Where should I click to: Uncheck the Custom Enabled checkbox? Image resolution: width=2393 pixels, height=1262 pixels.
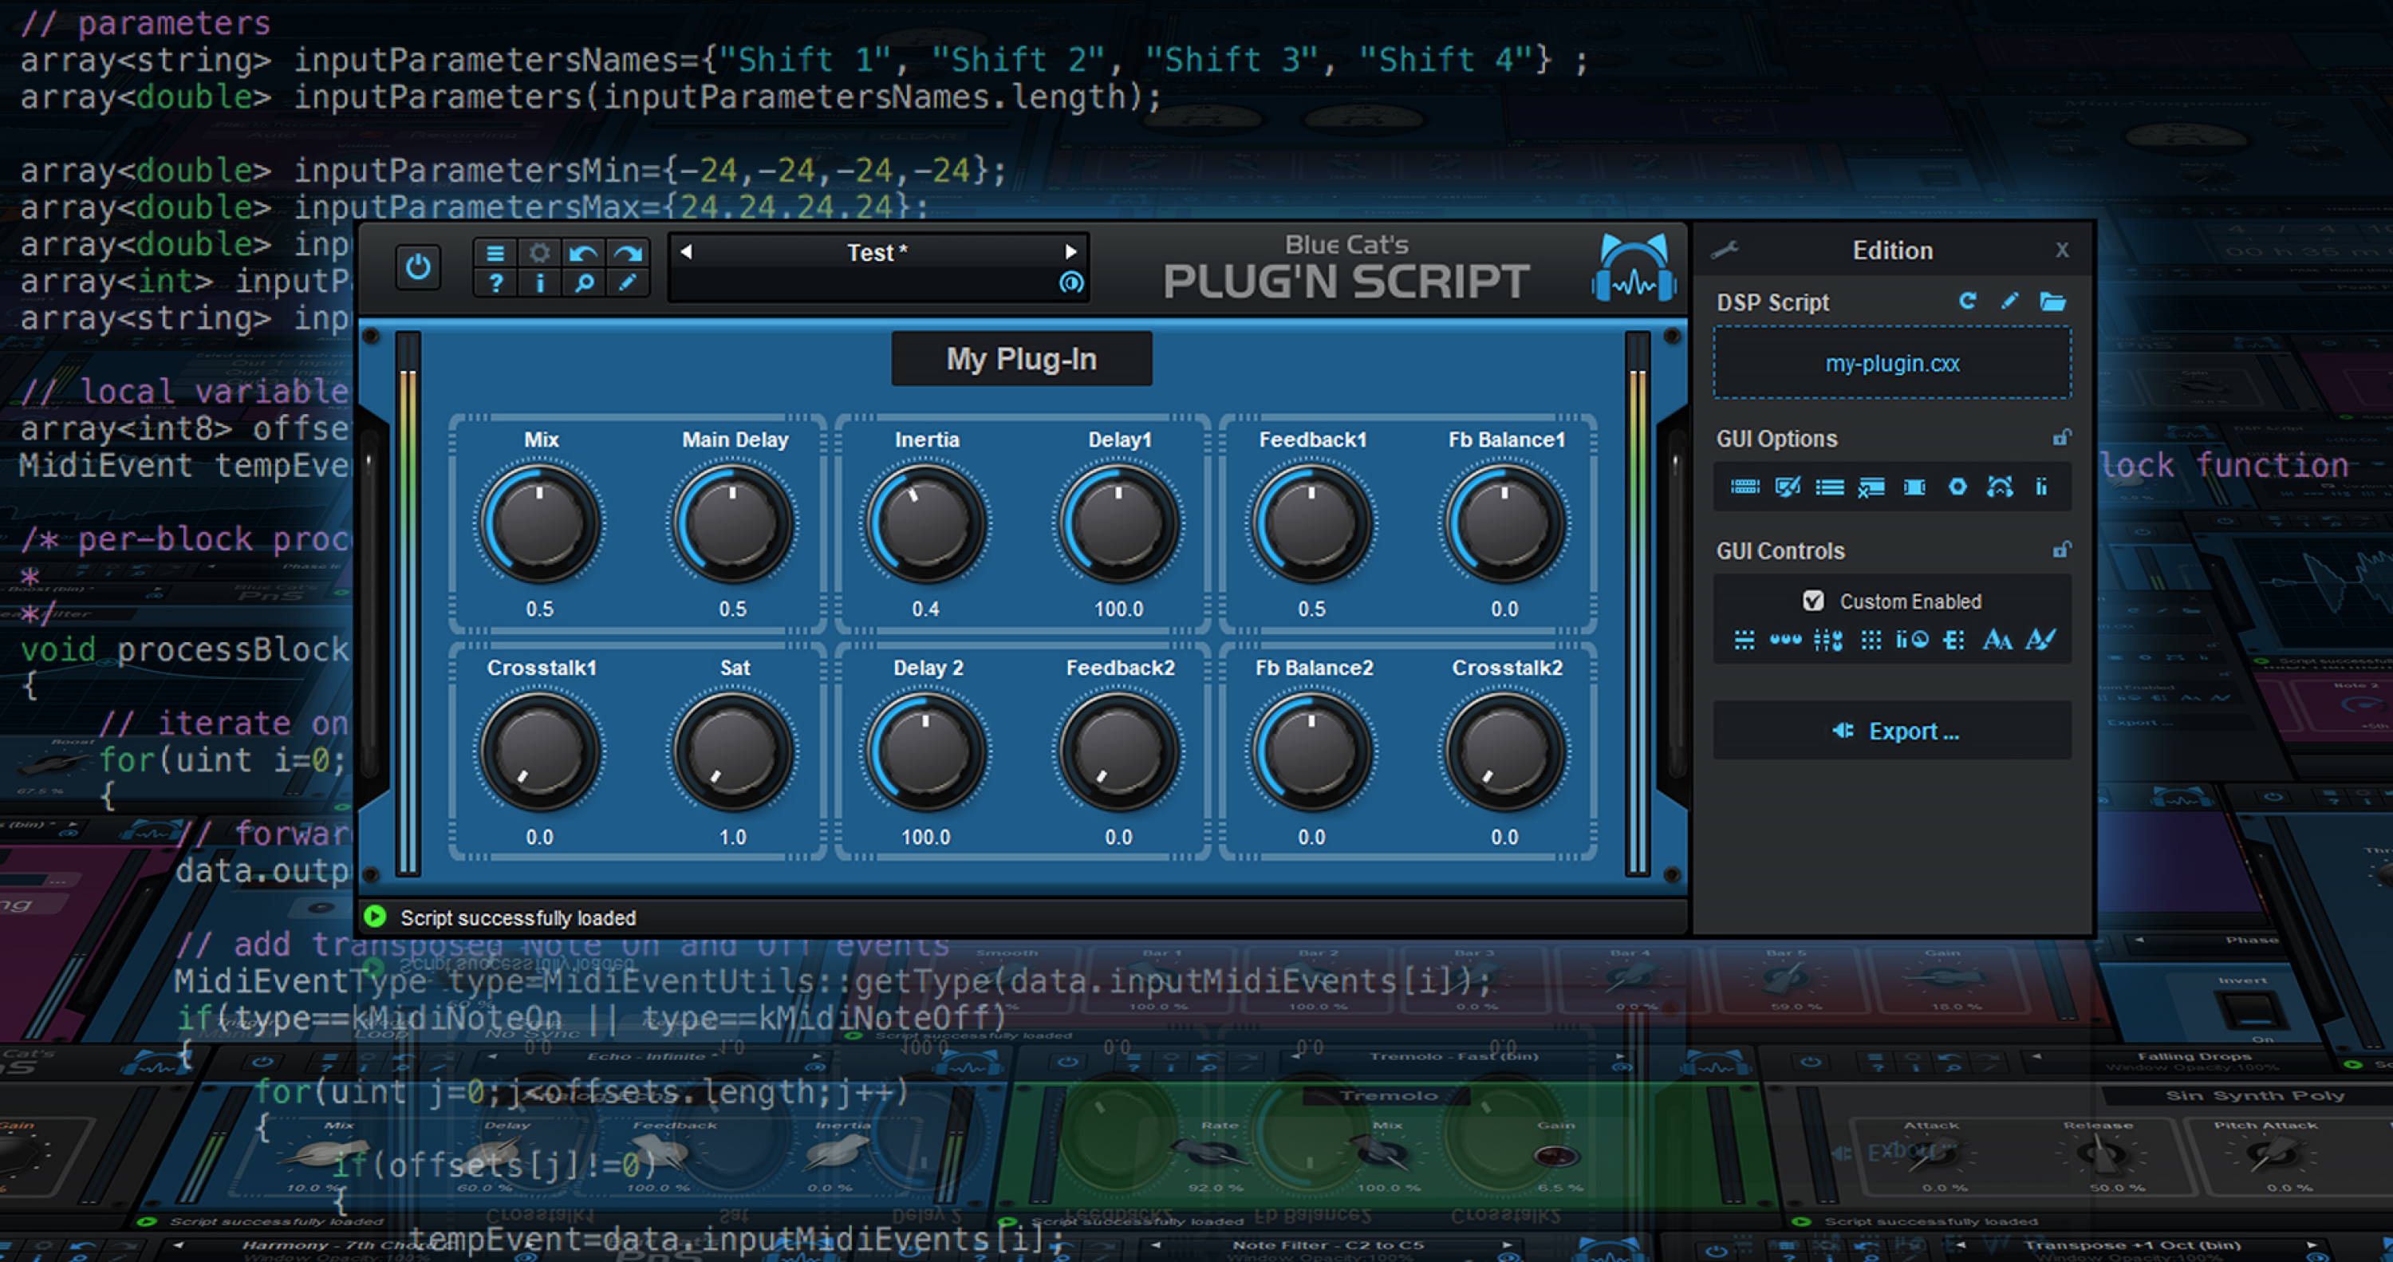tap(1814, 601)
